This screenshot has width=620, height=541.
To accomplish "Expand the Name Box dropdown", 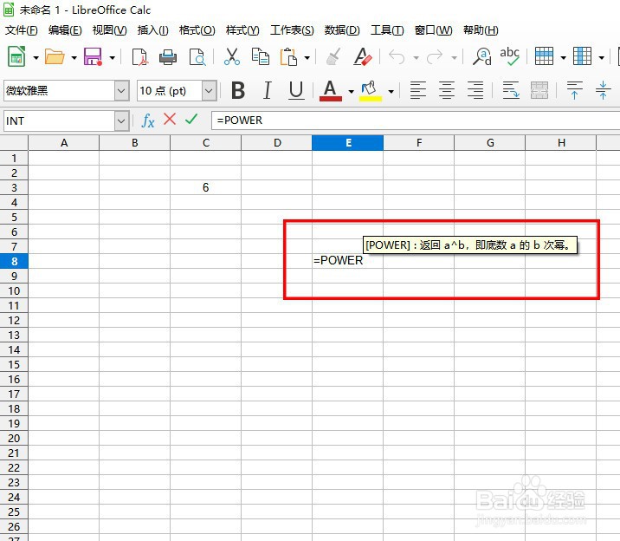I will tap(122, 121).
